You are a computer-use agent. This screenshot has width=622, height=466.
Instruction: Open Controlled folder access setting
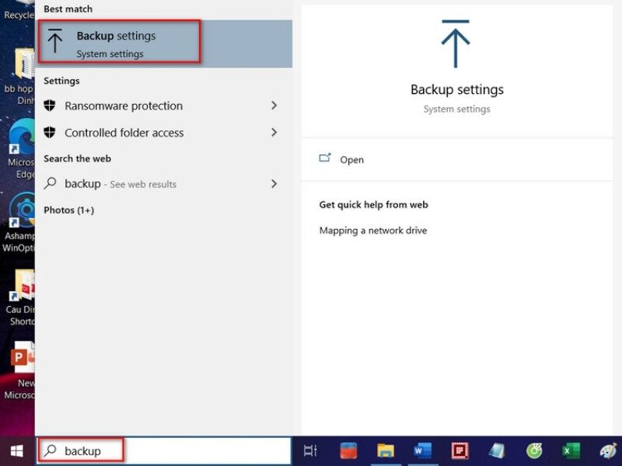124,133
